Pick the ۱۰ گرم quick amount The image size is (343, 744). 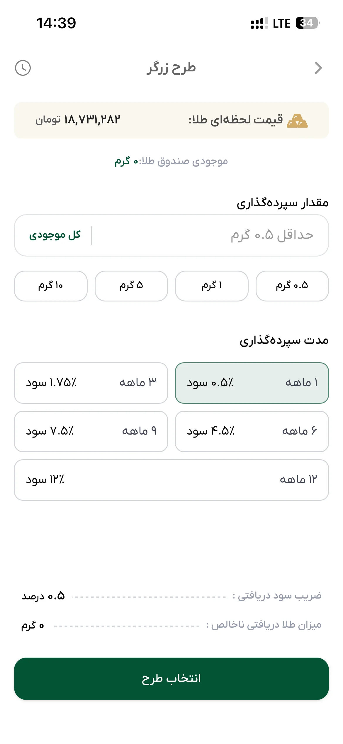coord(51,286)
